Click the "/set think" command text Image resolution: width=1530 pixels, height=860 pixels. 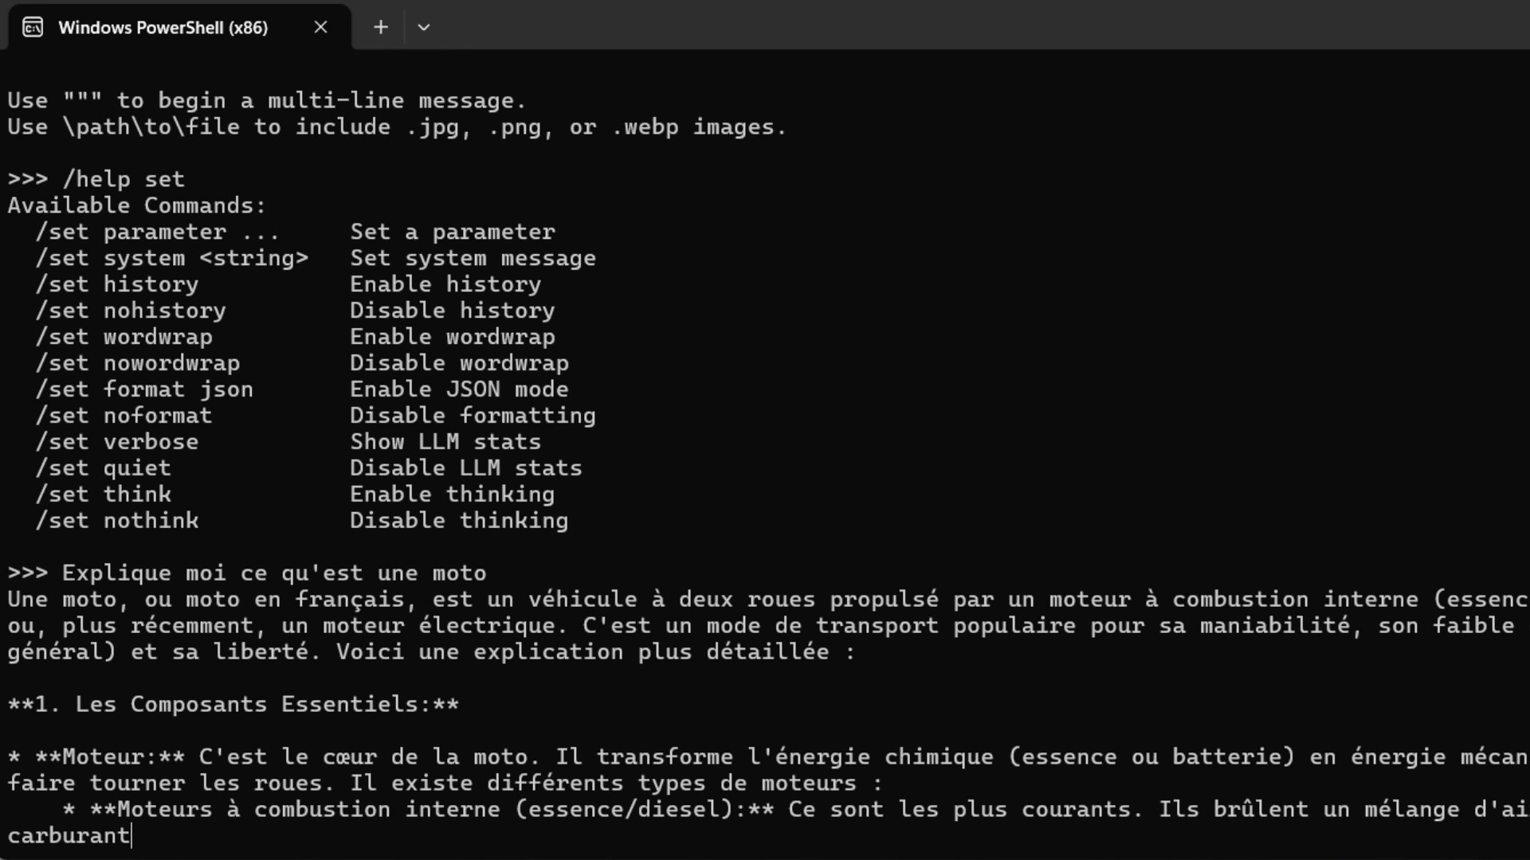(x=103, y=494)
